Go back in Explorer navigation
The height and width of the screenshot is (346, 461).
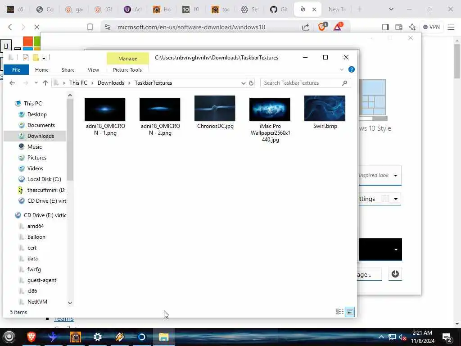pos(12,83)
